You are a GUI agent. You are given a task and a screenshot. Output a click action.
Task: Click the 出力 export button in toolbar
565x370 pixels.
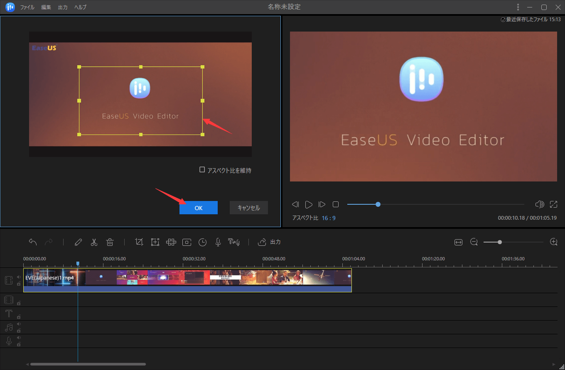click(269, 242)
